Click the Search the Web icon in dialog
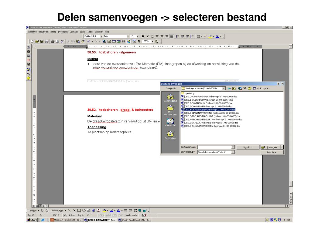Viewport: 311px width, 233px height. pos(240,89)
